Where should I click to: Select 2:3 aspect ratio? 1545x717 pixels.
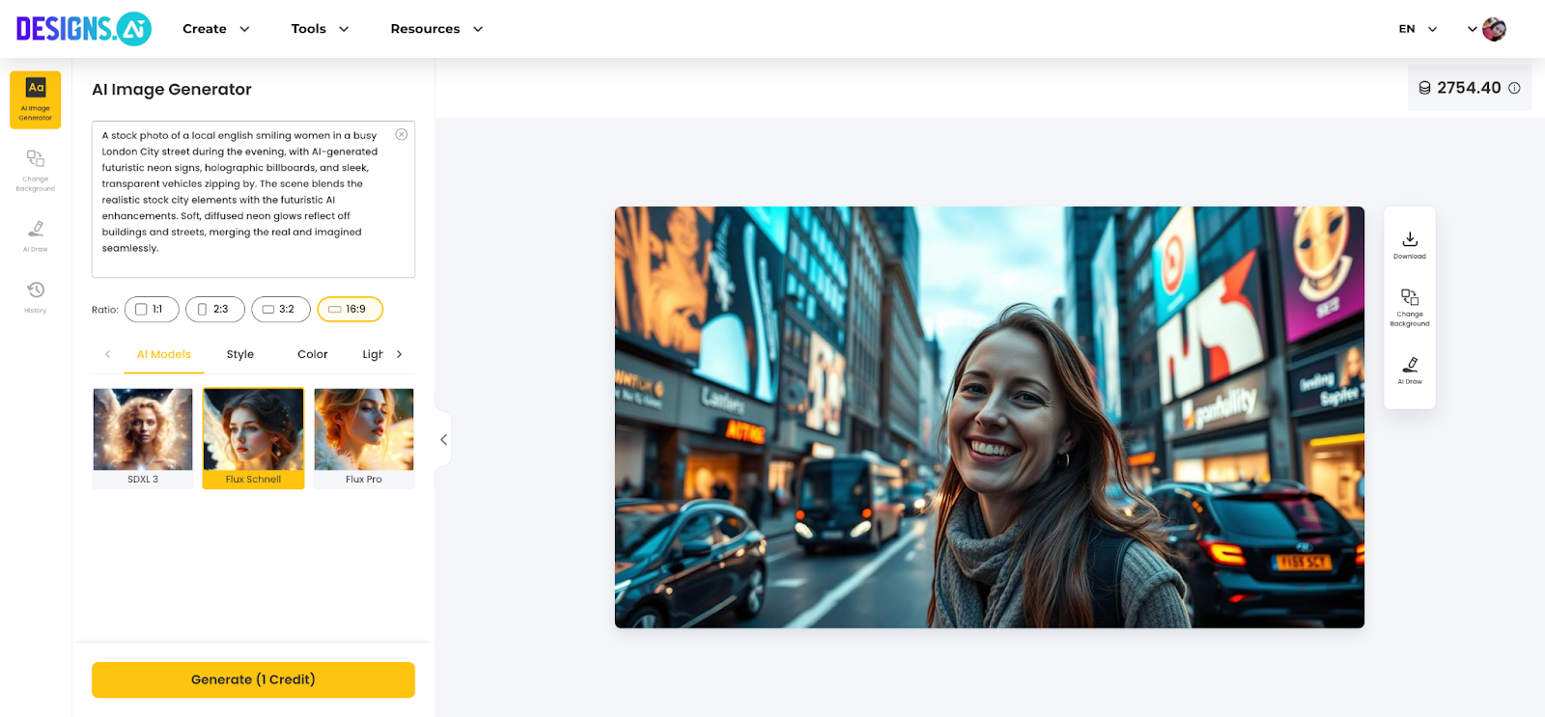tap(215, 309)
